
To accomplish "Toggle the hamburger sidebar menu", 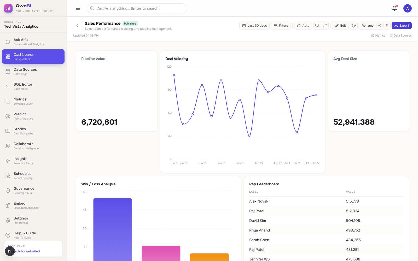I will pos(78,8).
